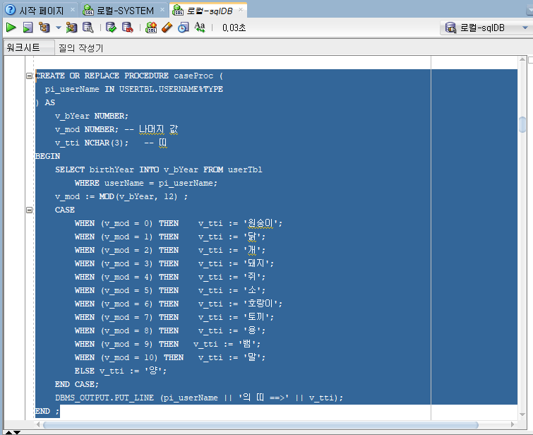This screenshot has width=533, height=435.
Task: Click the vertical scrollbar down arrow
Action: pyautogui.click(x=522, y=414)
